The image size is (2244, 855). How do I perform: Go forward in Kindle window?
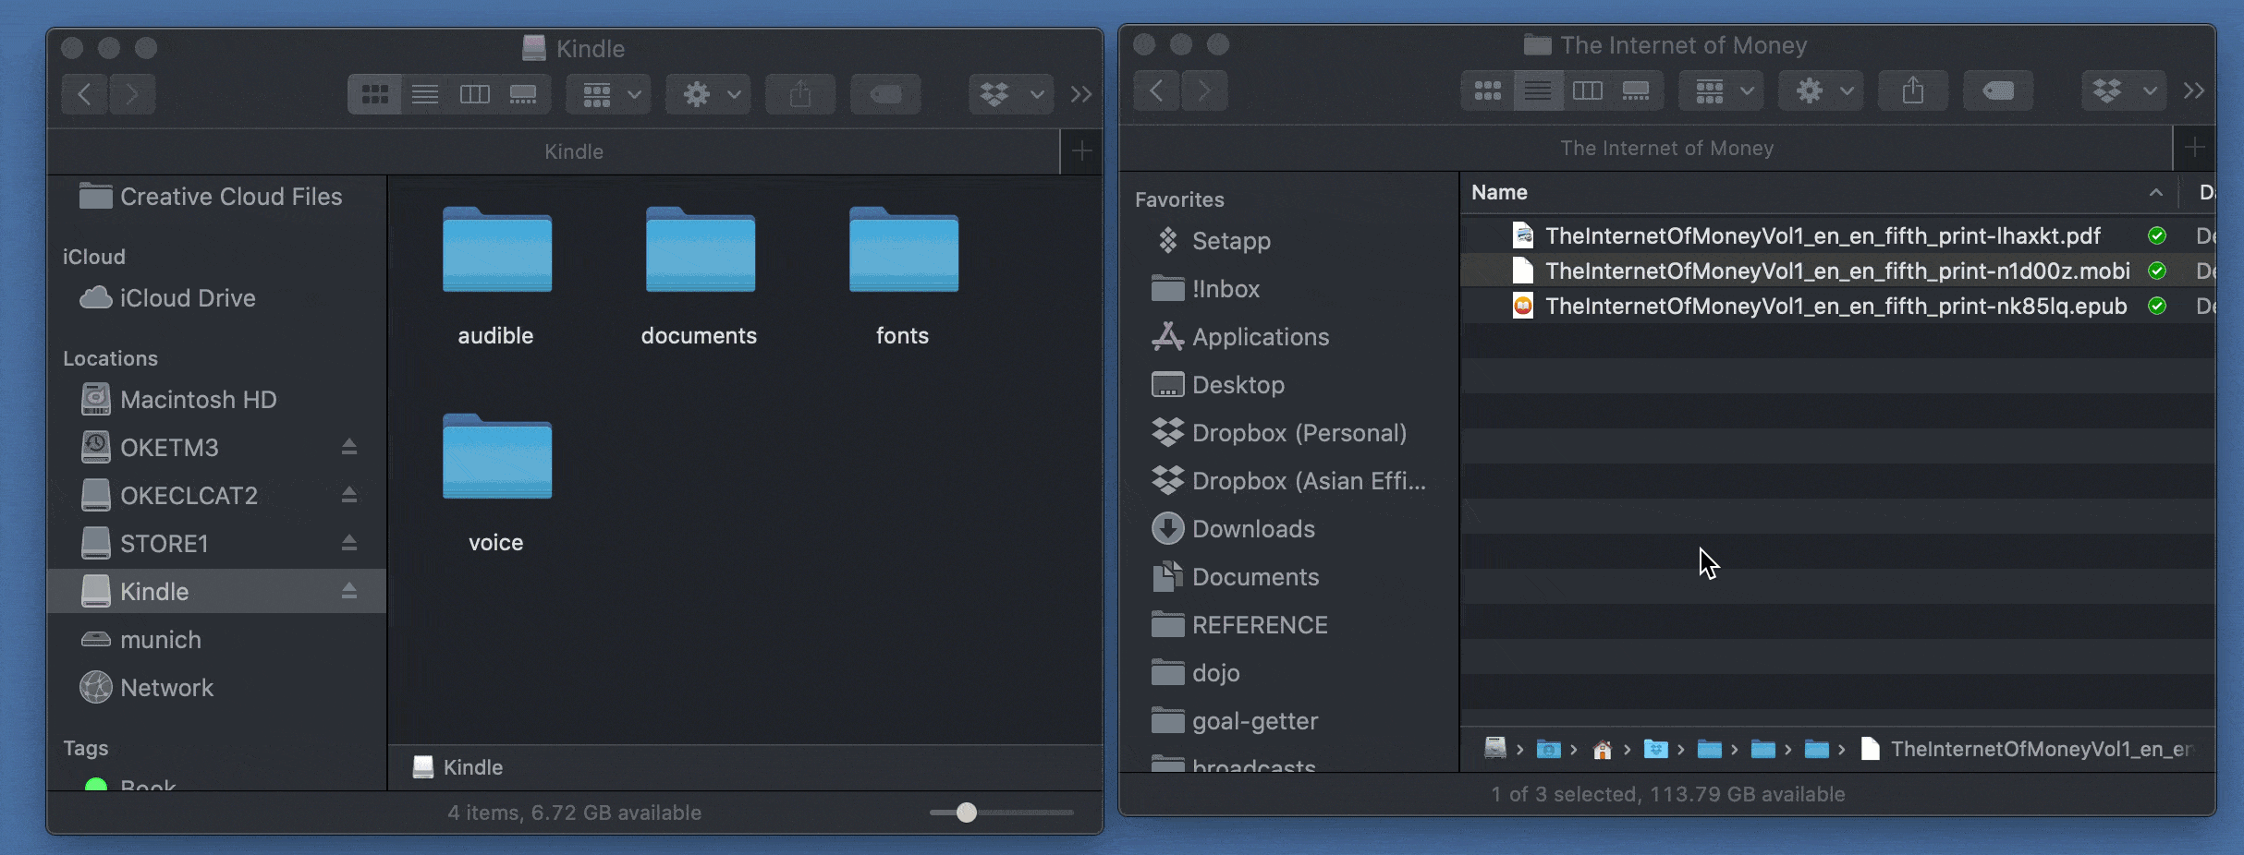132,94
